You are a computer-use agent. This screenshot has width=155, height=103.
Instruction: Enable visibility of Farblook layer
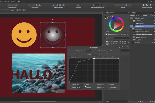pos(154,37)
